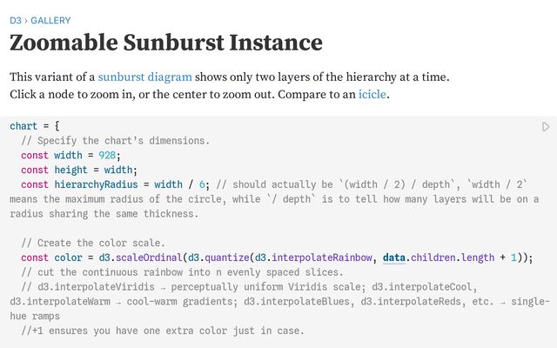Click the underlined data reference in code

coord(394,258)
